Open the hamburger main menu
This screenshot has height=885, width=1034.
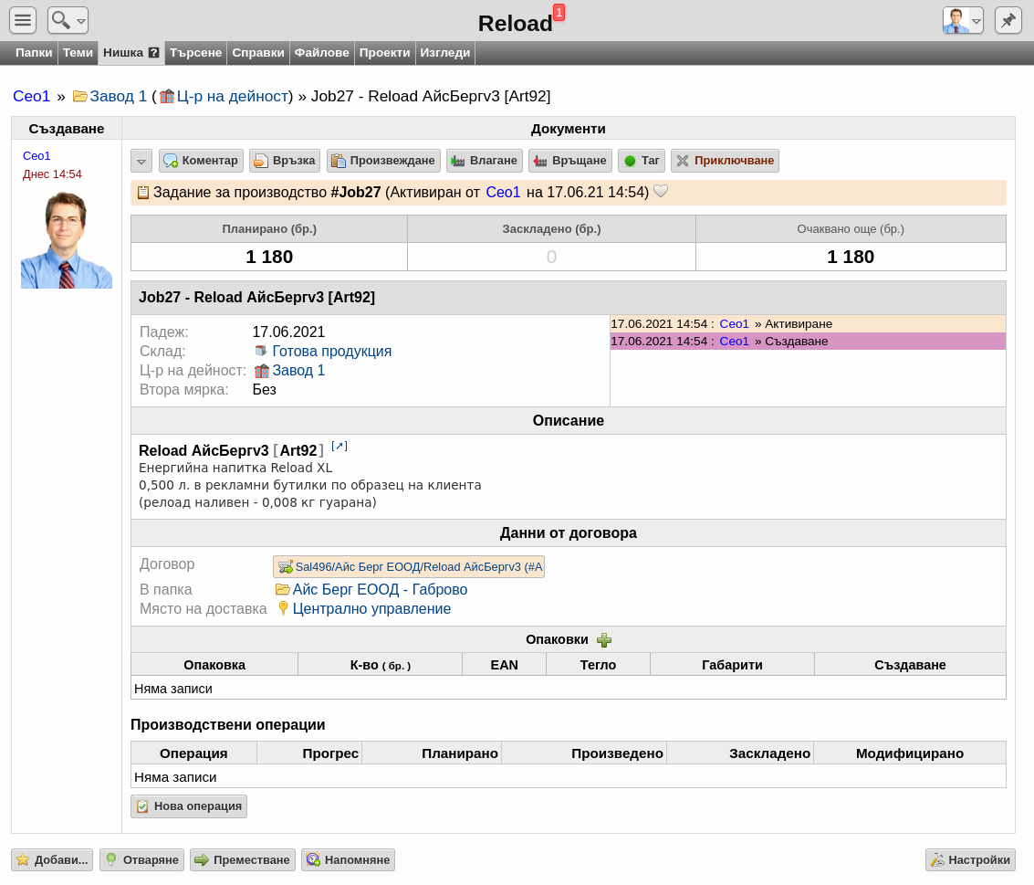coord(23,20)
